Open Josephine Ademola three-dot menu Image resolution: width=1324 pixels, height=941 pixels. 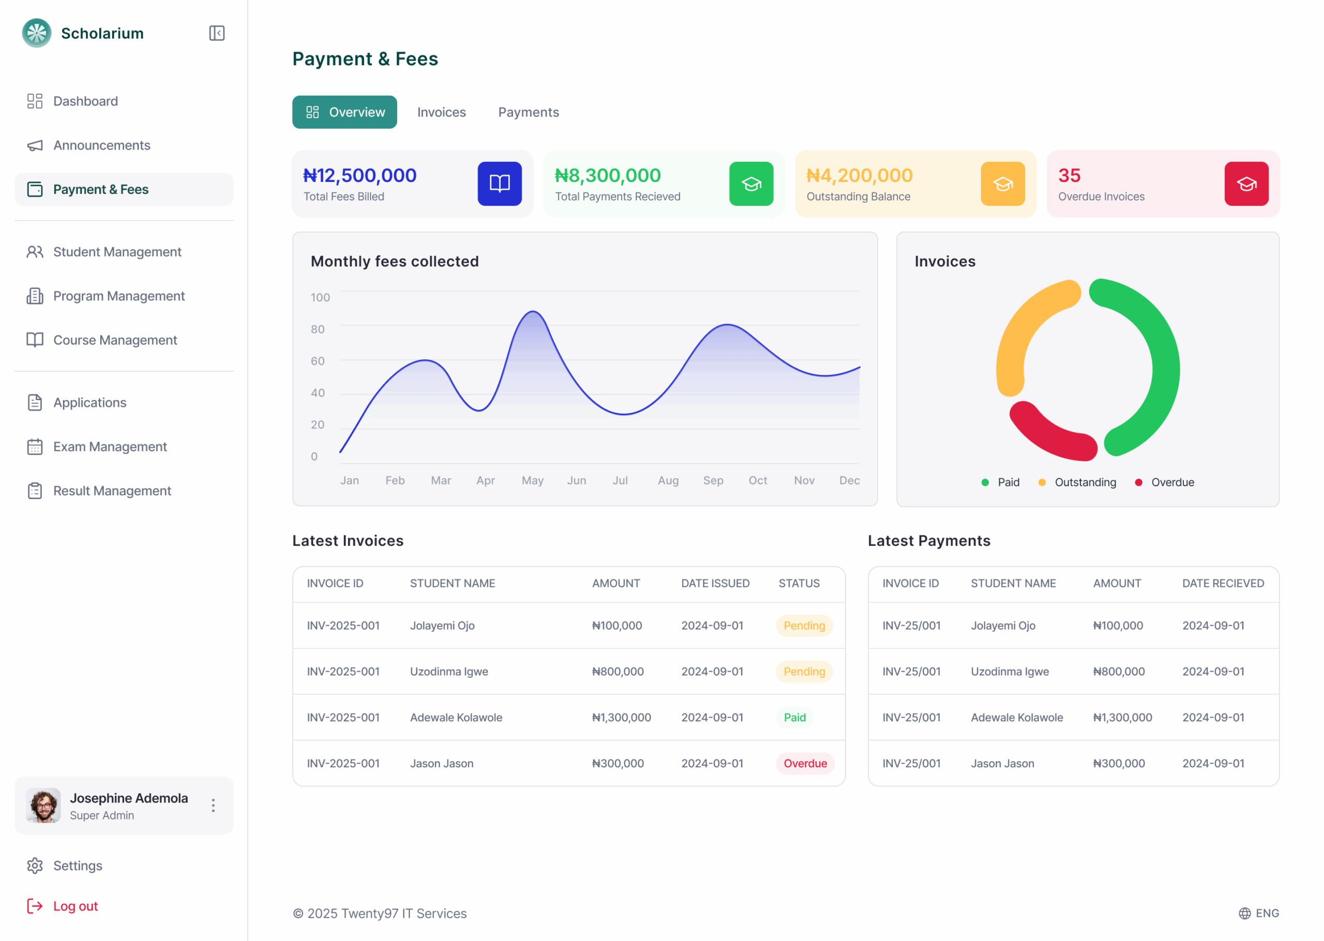point(213,806)
